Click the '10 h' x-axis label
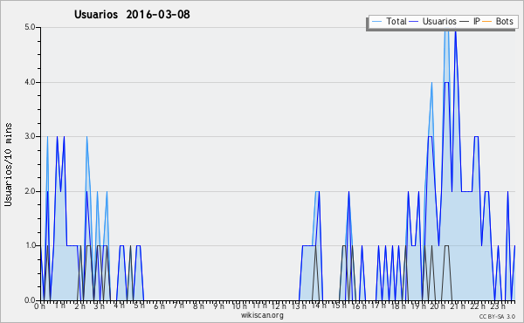524x323 pixels. (239, 306)
